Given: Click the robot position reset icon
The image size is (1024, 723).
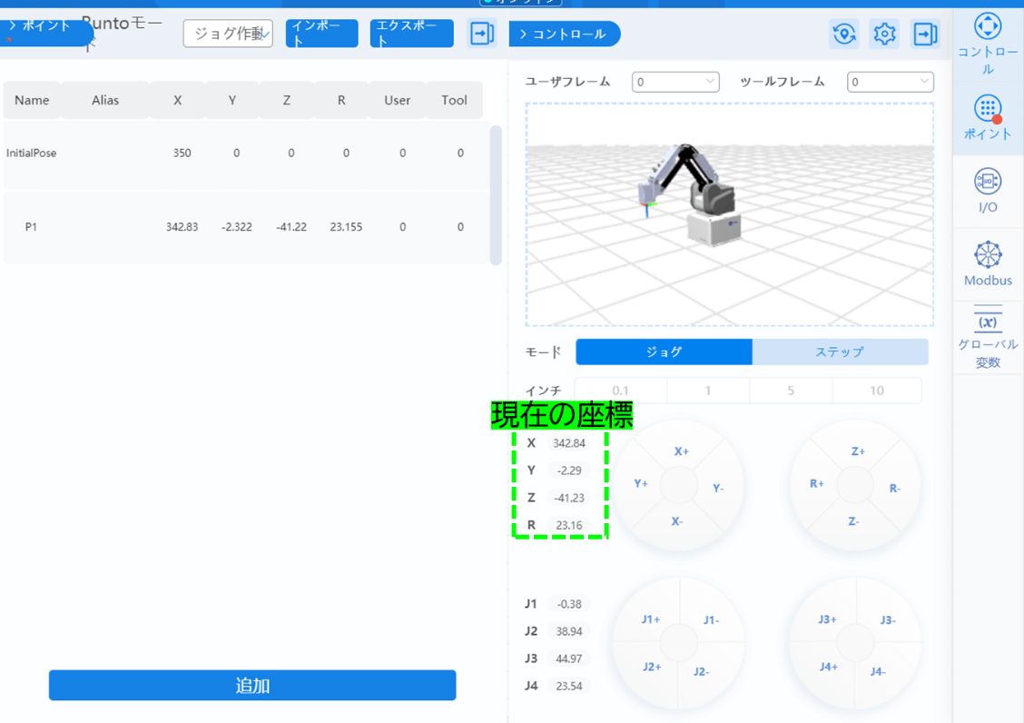Looking at the screenshot, I should [844, 34].
